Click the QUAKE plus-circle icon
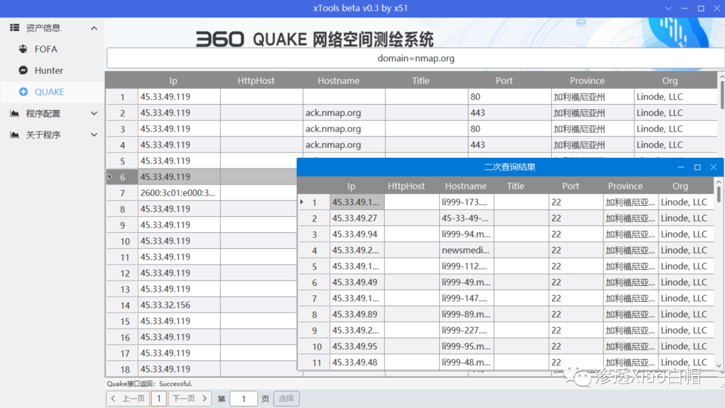 23,91
